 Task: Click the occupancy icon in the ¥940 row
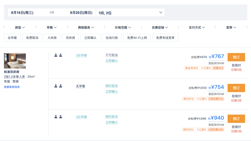tap(58, 117)
